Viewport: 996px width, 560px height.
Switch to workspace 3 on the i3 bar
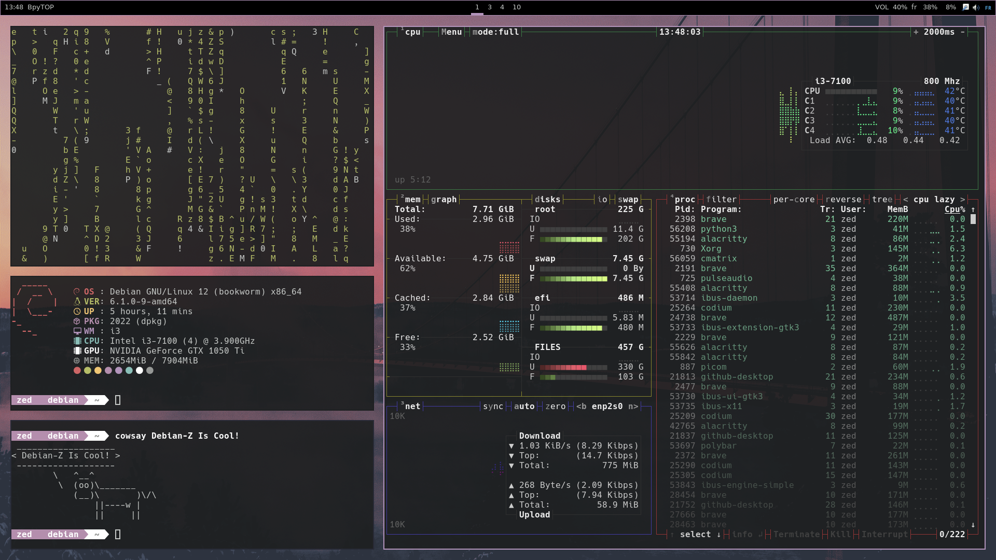tap(489, 7)
